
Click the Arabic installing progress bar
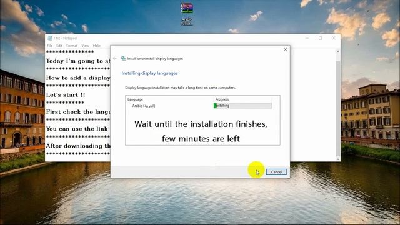pyautogui.click(x=242, y=106)
